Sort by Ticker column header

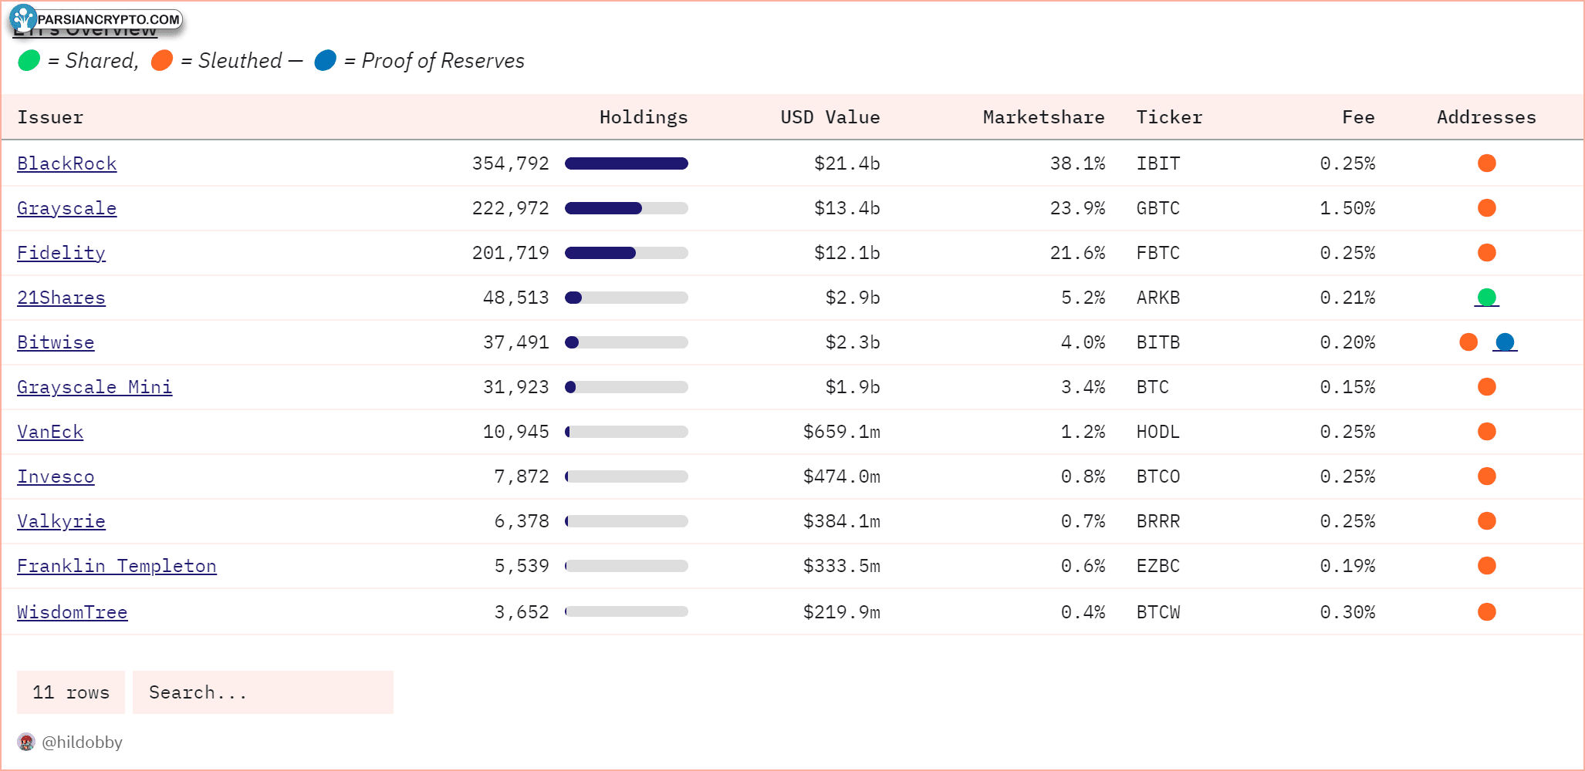1169,117
